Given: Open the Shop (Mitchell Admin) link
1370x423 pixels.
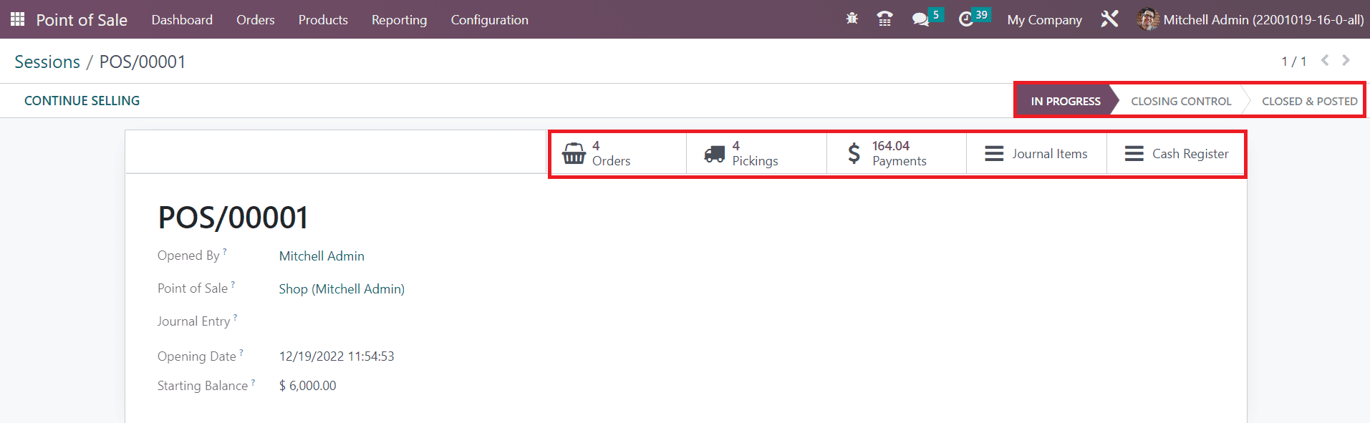Looking at the screenshot, I should point(342,289).
